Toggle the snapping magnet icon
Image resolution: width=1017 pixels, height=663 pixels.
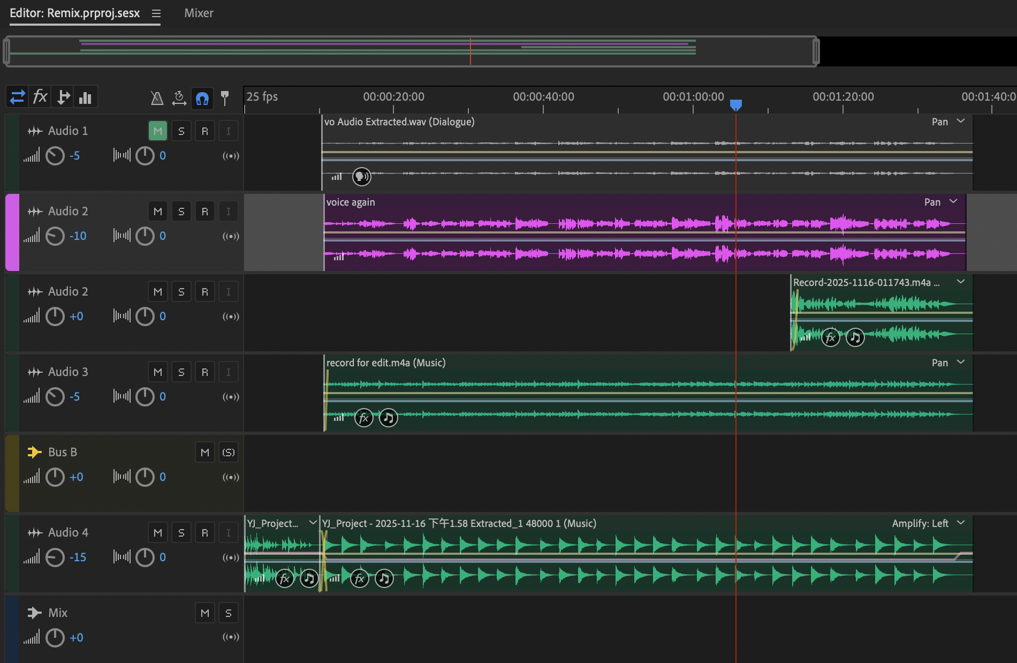click(202, 99)
